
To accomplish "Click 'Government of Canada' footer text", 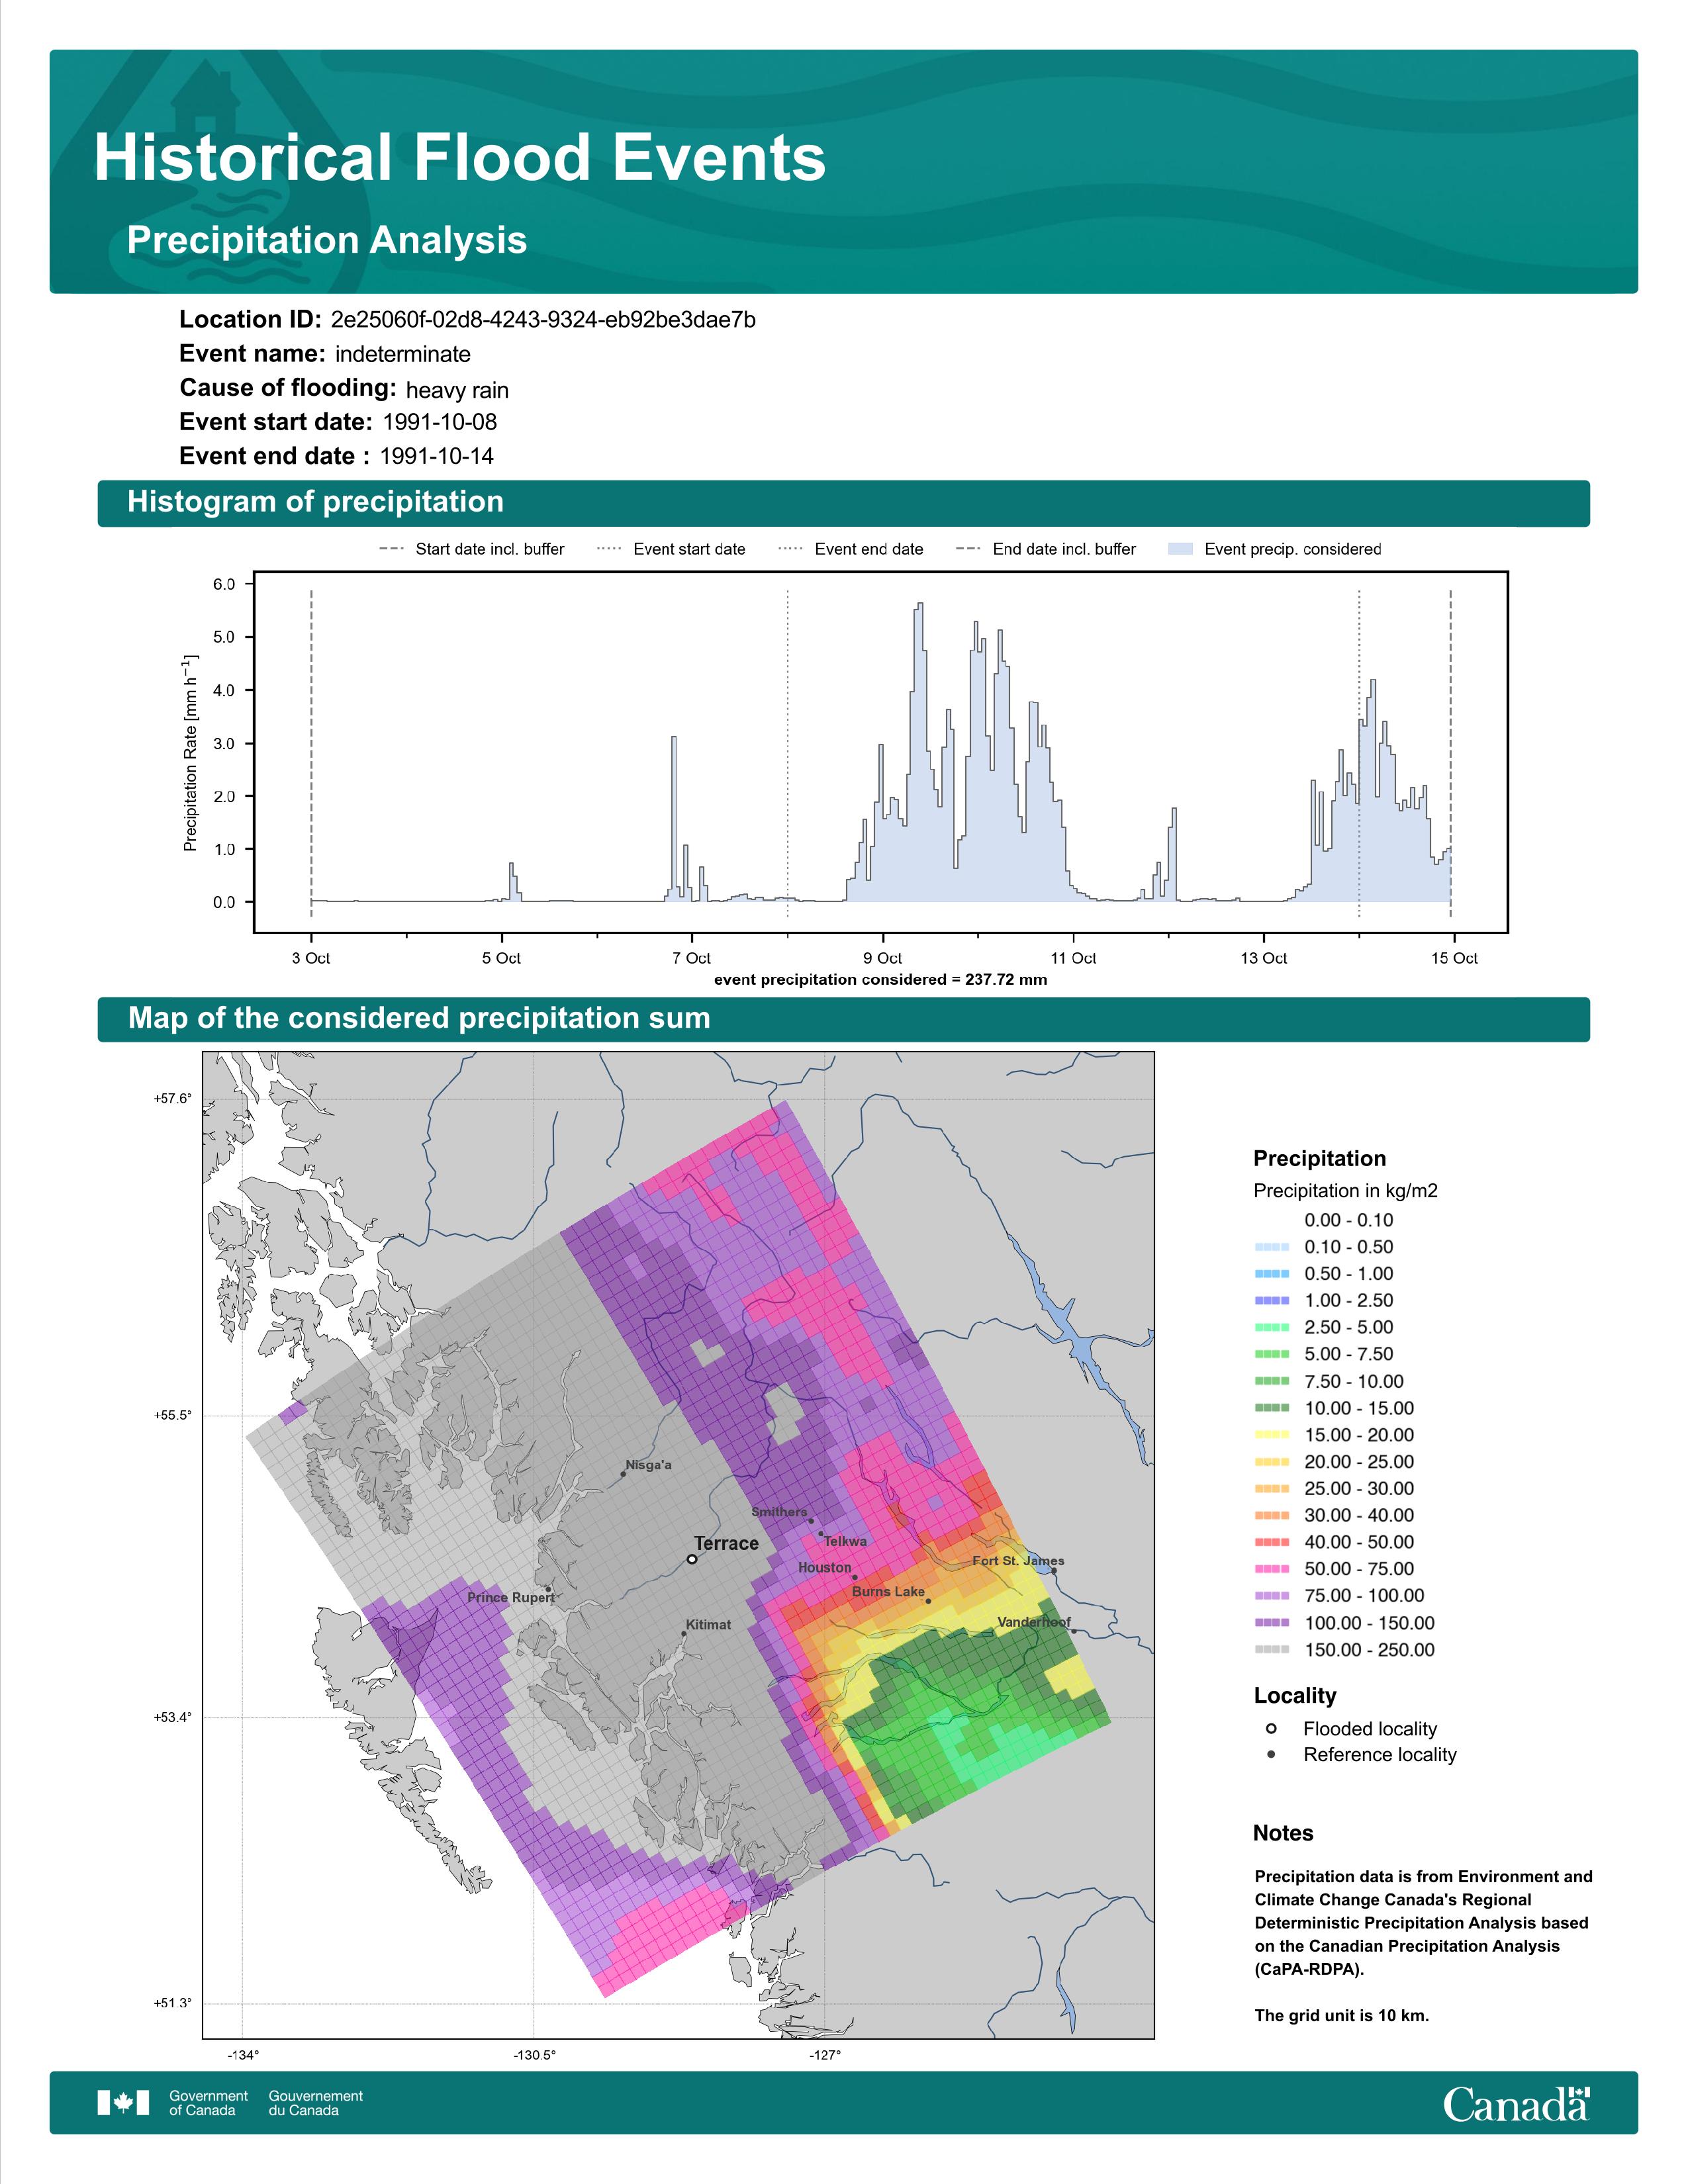I will 208,2103.
